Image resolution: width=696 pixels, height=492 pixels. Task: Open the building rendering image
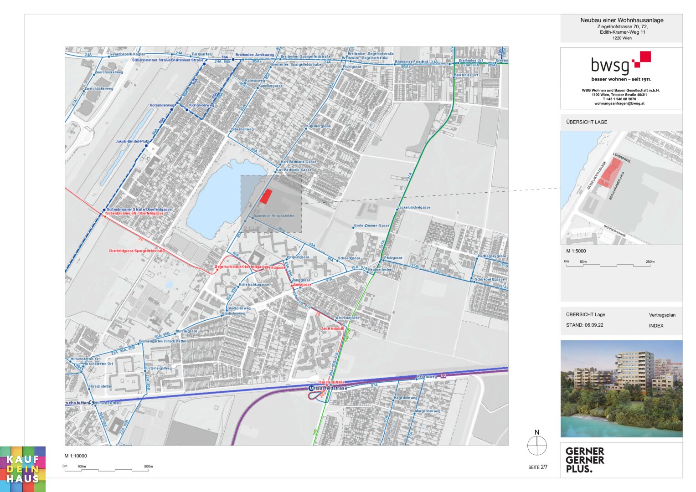621,389
